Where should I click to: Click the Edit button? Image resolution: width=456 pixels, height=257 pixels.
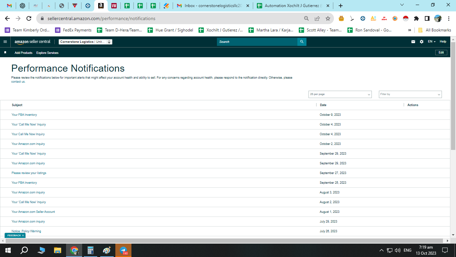(441, 53)
